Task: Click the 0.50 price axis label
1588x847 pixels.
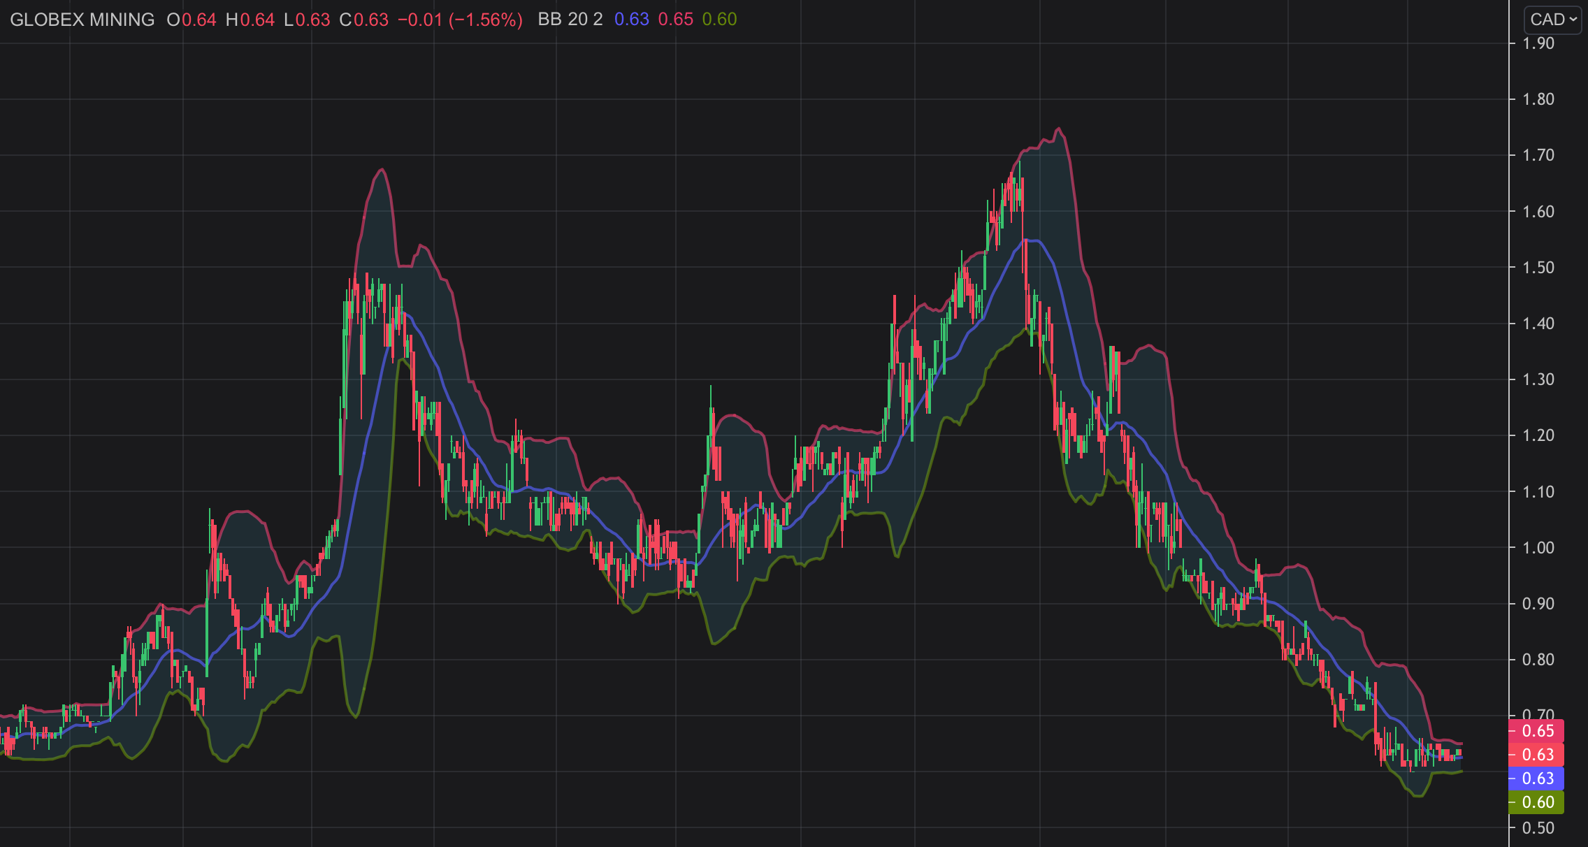Action: pyautogui.click(x=1538, y=828)
